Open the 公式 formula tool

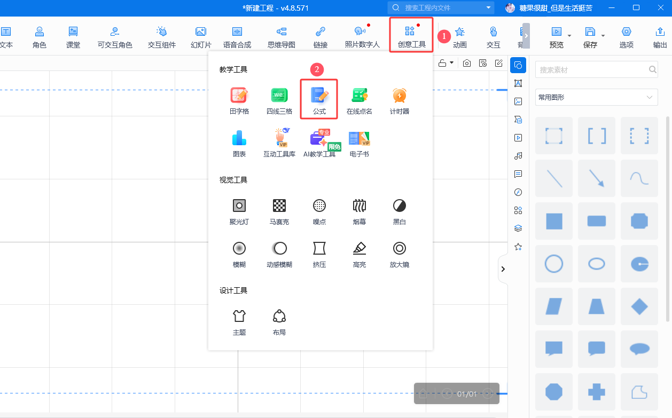pos(319,99)
